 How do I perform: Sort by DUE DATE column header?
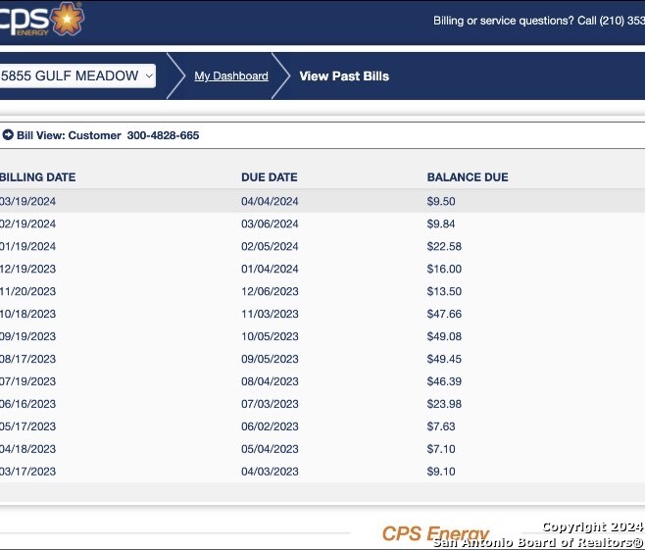270,177
